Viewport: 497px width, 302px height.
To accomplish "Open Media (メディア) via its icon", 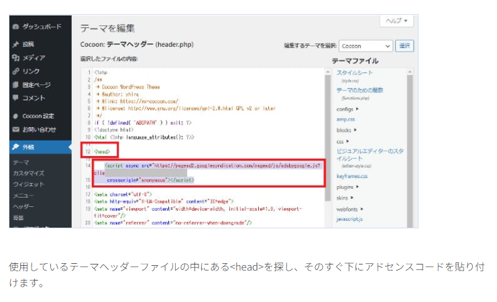I will pos(15,58).
